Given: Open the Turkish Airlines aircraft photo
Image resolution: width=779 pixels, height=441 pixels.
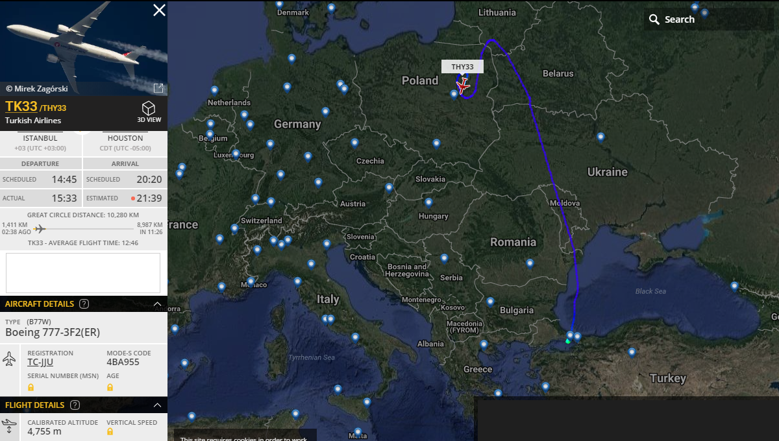Looking at the screenshot, I should pyautogui.click(x=84, y=48).
